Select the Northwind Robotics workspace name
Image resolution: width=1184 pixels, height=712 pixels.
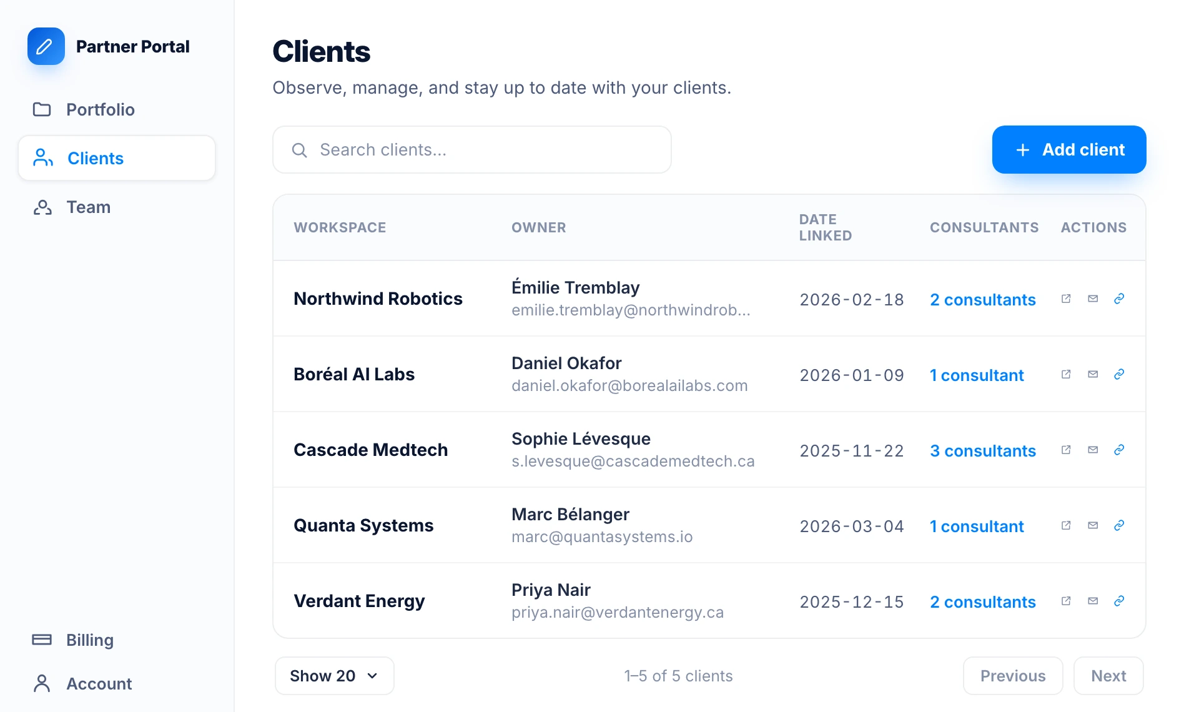378,299
